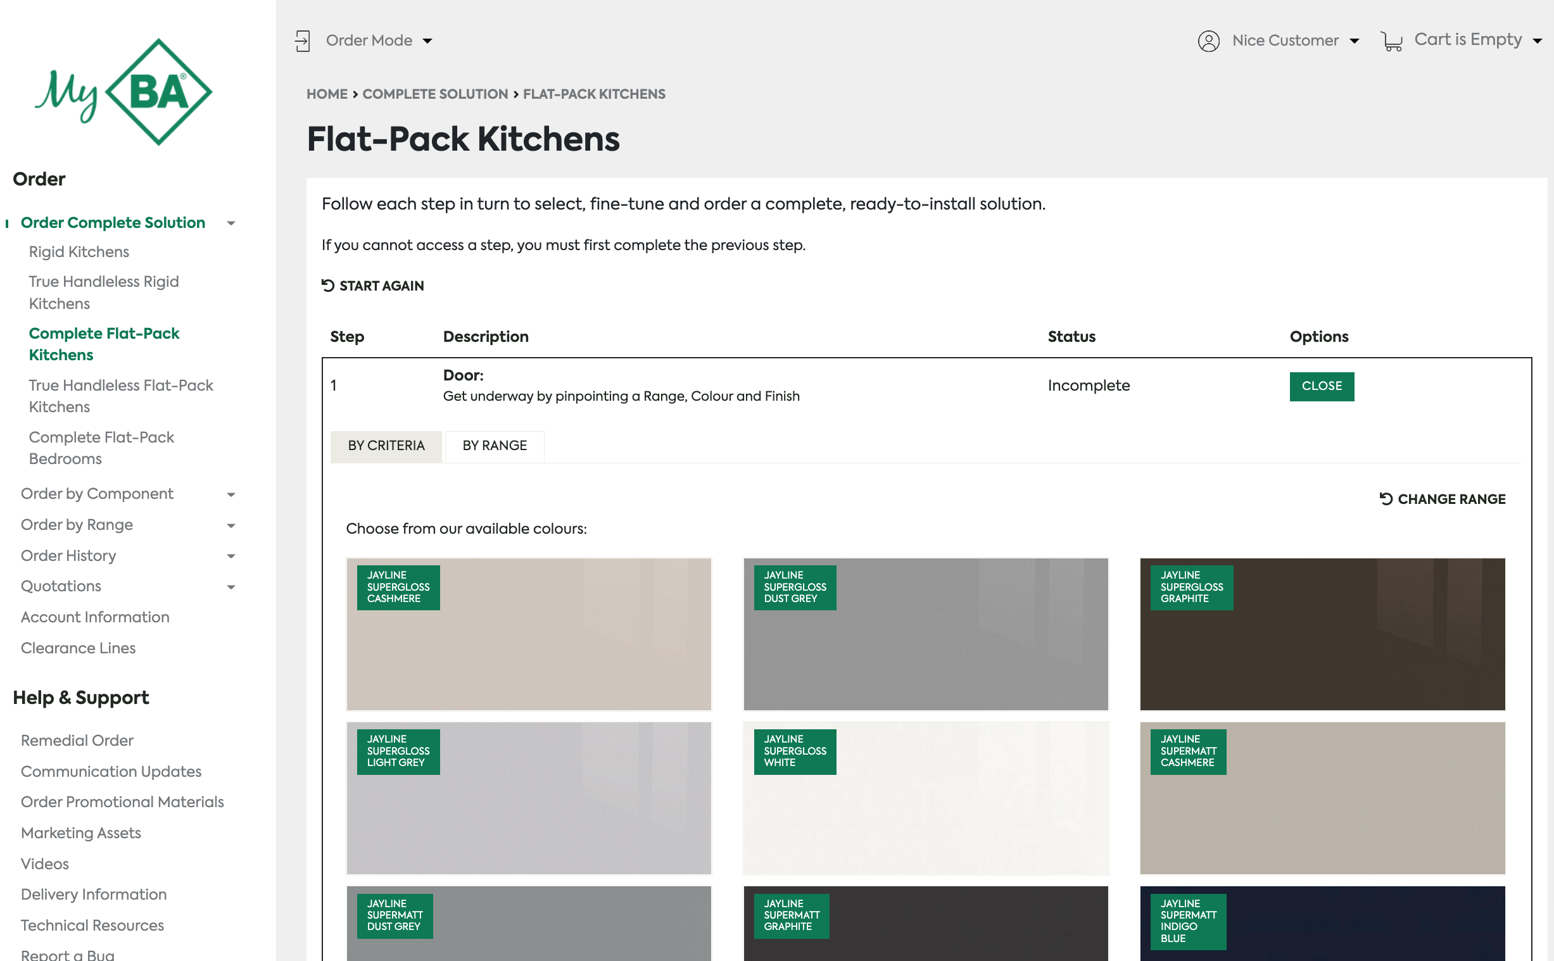
Task: Click the Incomplete status text
Action: 1089,386
